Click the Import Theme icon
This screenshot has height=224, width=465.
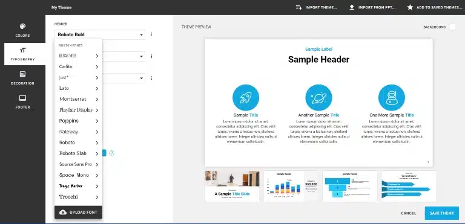299,7
